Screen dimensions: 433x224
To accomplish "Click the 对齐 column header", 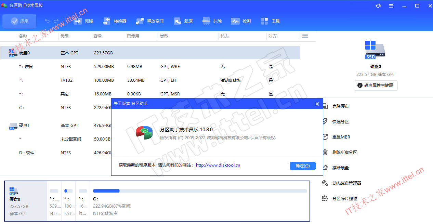I will pos(273,36).
